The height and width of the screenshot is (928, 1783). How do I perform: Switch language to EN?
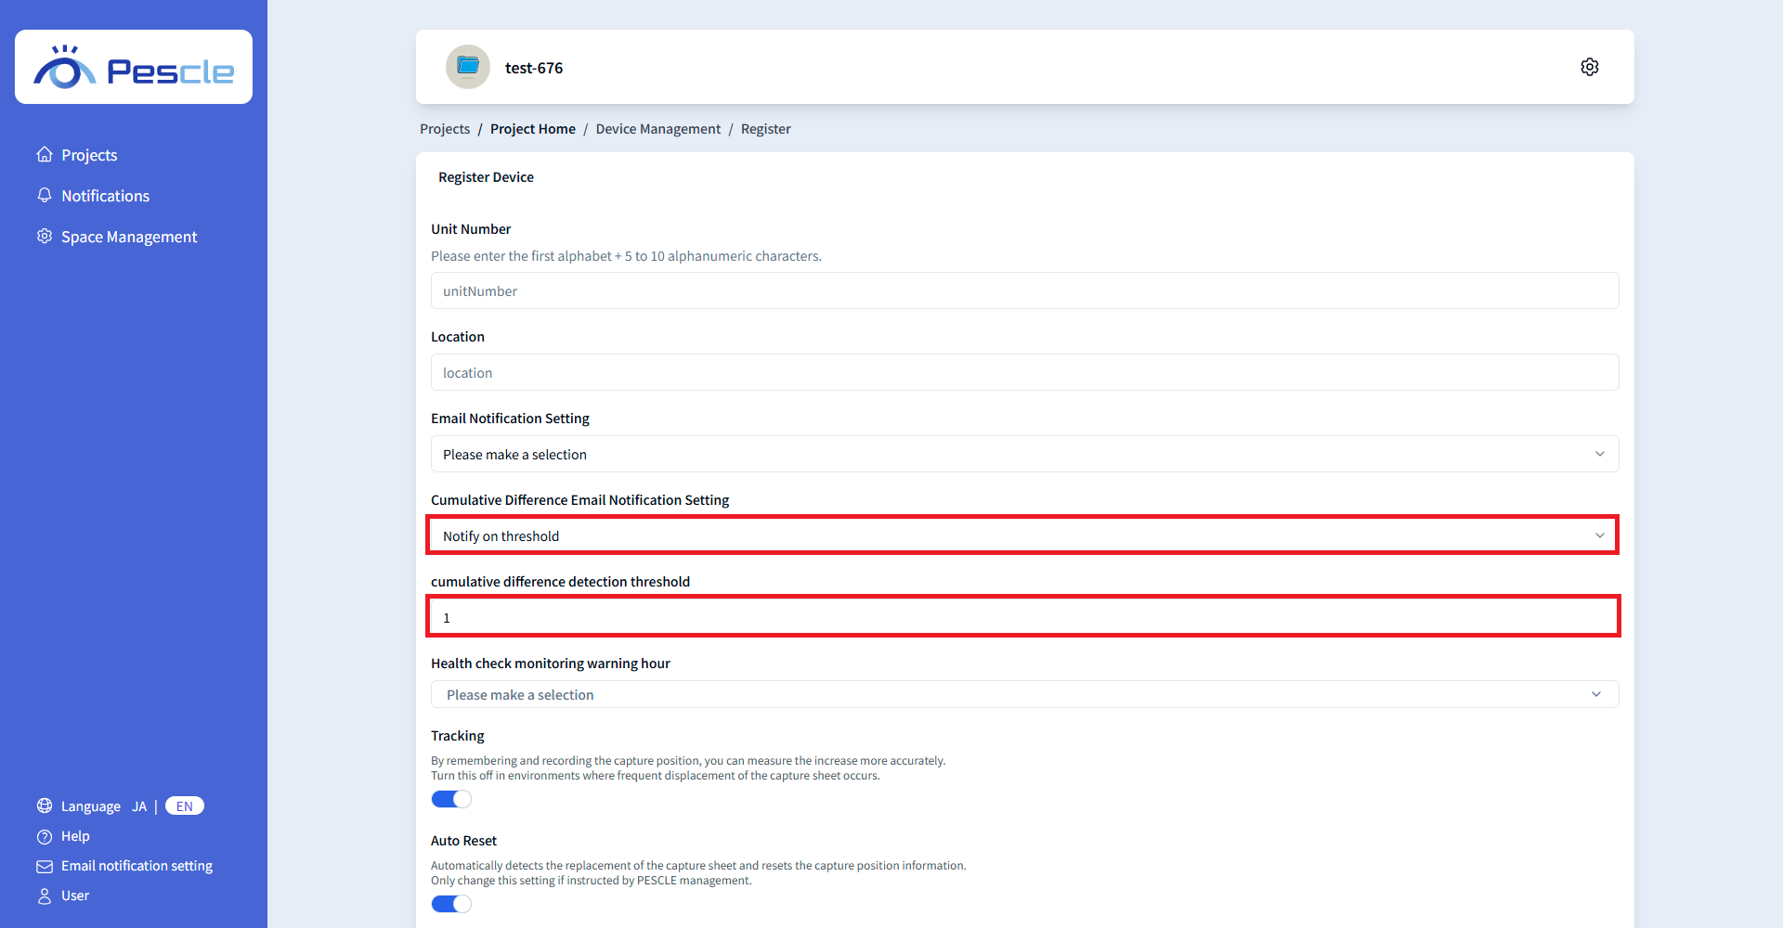185,806
